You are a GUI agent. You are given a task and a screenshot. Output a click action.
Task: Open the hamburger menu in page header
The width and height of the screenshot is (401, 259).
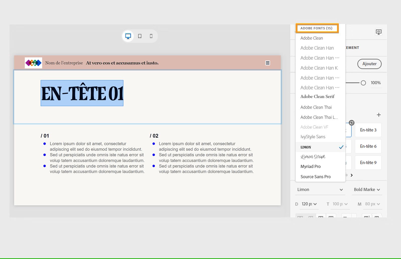268,63
